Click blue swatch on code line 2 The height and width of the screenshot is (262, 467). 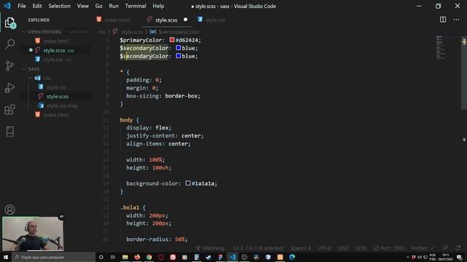(178, 48)
